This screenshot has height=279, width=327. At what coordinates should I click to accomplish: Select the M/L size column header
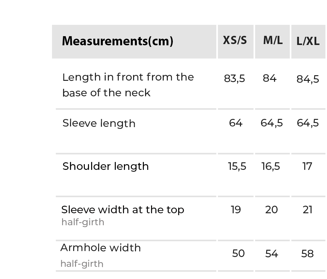[x=273, y=41]
